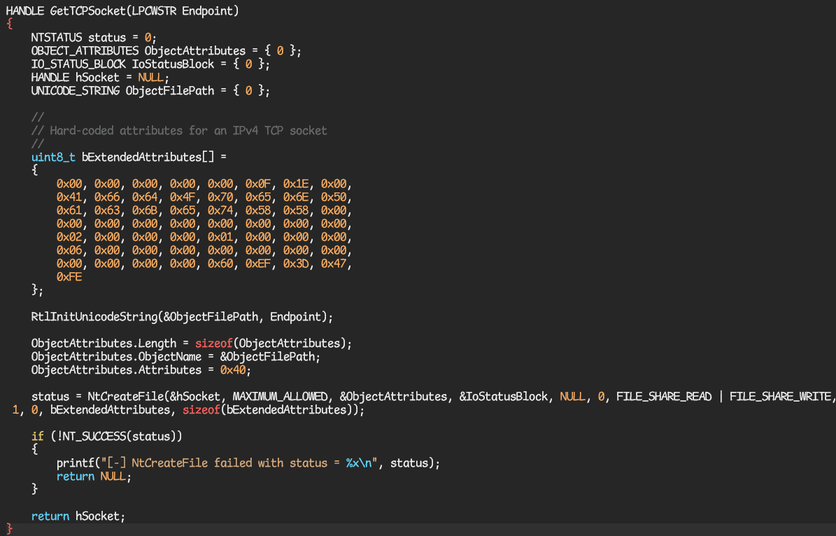The image size is (836, 536).
Task: Click byte 0x60 in the array
Action: point(220,264)
